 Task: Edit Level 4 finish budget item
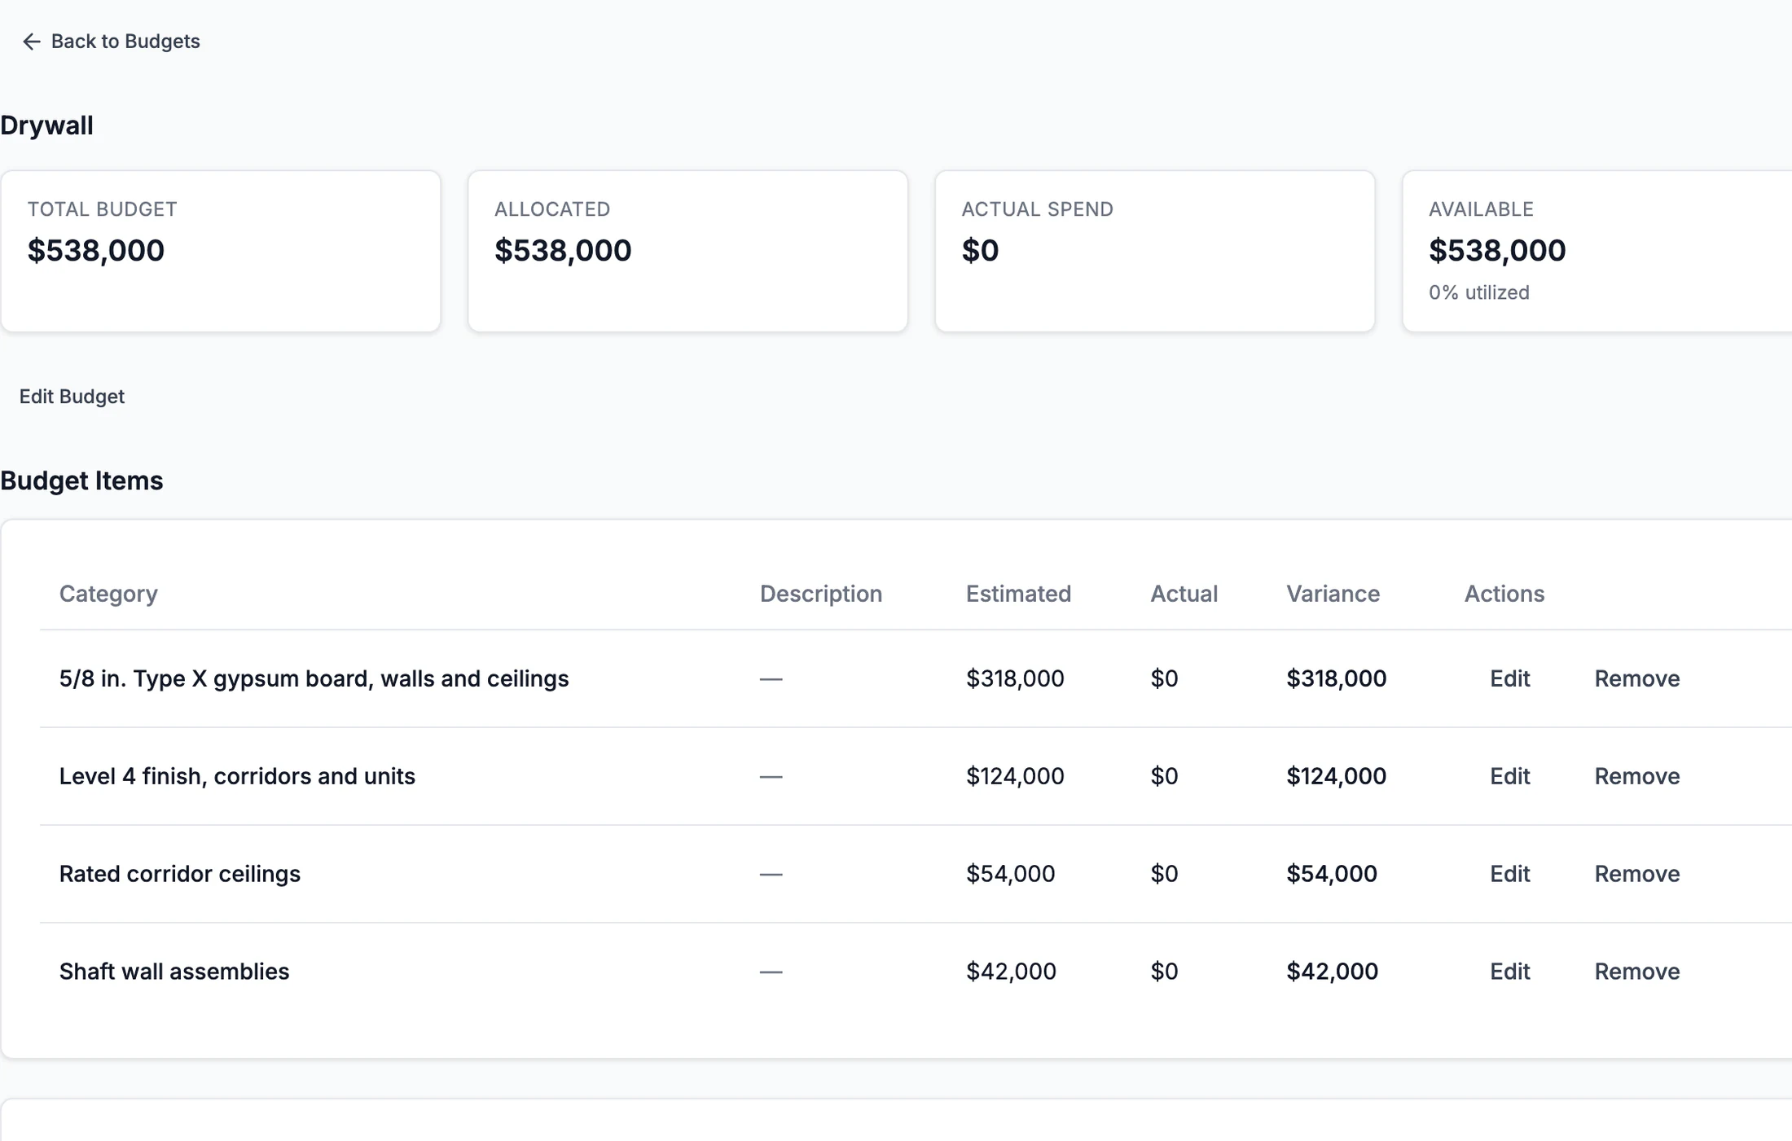click(1509, 776)
